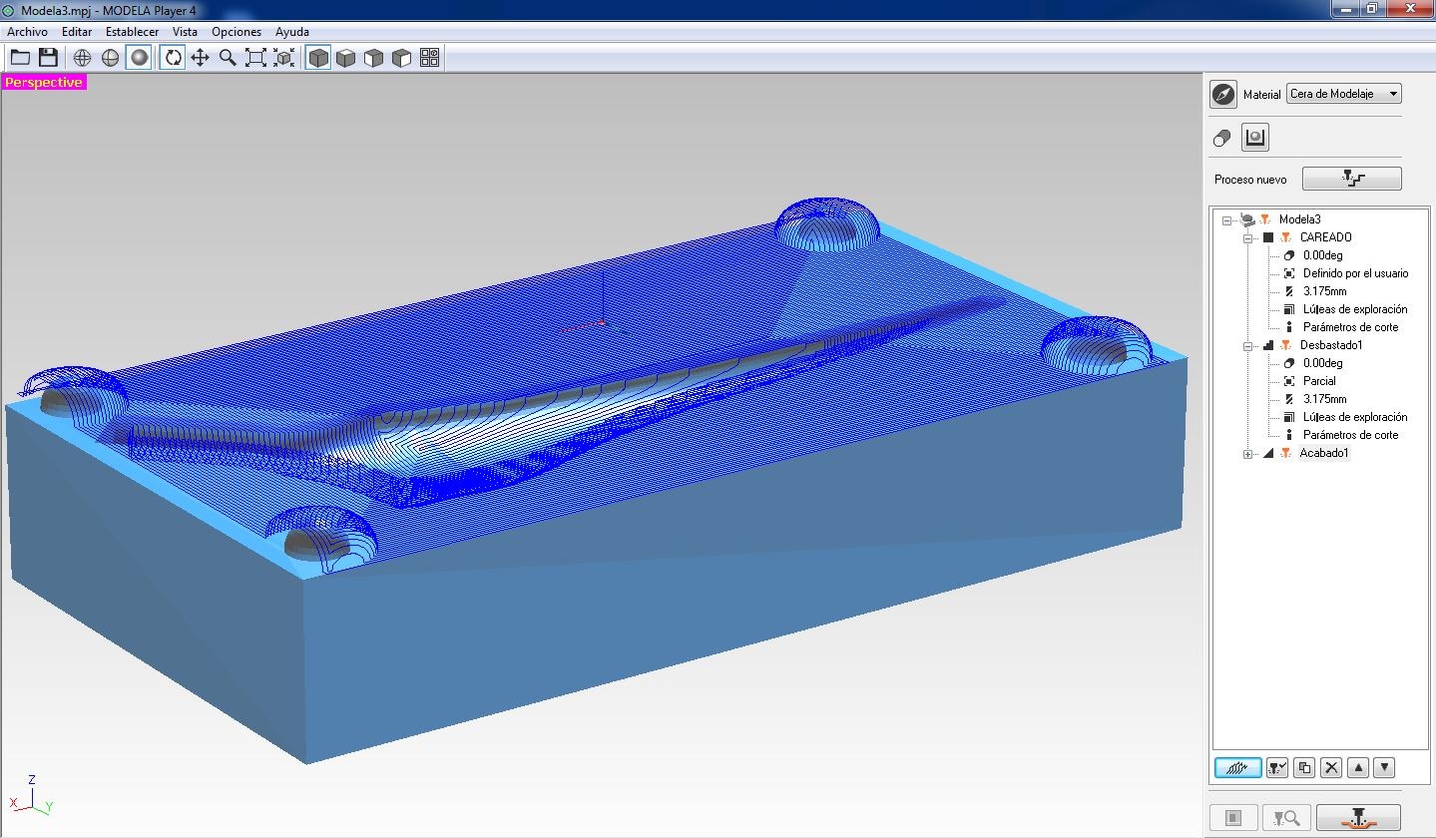Collapse the Desbastado1 process node
Image resolution: width=1436 pixels, height=838 pixels.
tap(1247, 345)
